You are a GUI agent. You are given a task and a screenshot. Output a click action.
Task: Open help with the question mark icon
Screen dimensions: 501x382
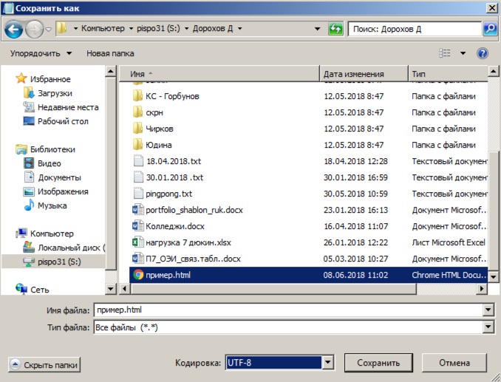pos(483,53)
